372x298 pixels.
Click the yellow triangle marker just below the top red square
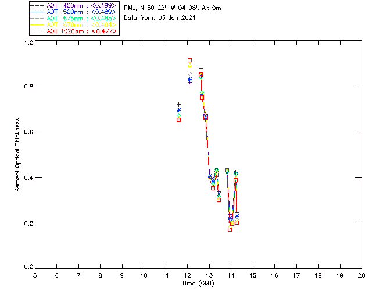click(190, 65)
